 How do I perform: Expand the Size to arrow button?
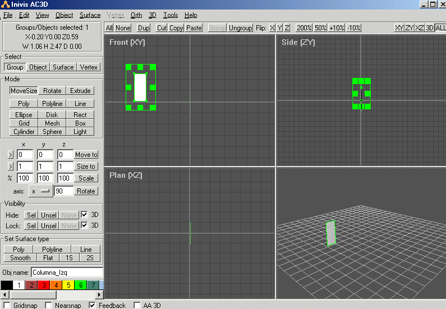tap(11, 167)
